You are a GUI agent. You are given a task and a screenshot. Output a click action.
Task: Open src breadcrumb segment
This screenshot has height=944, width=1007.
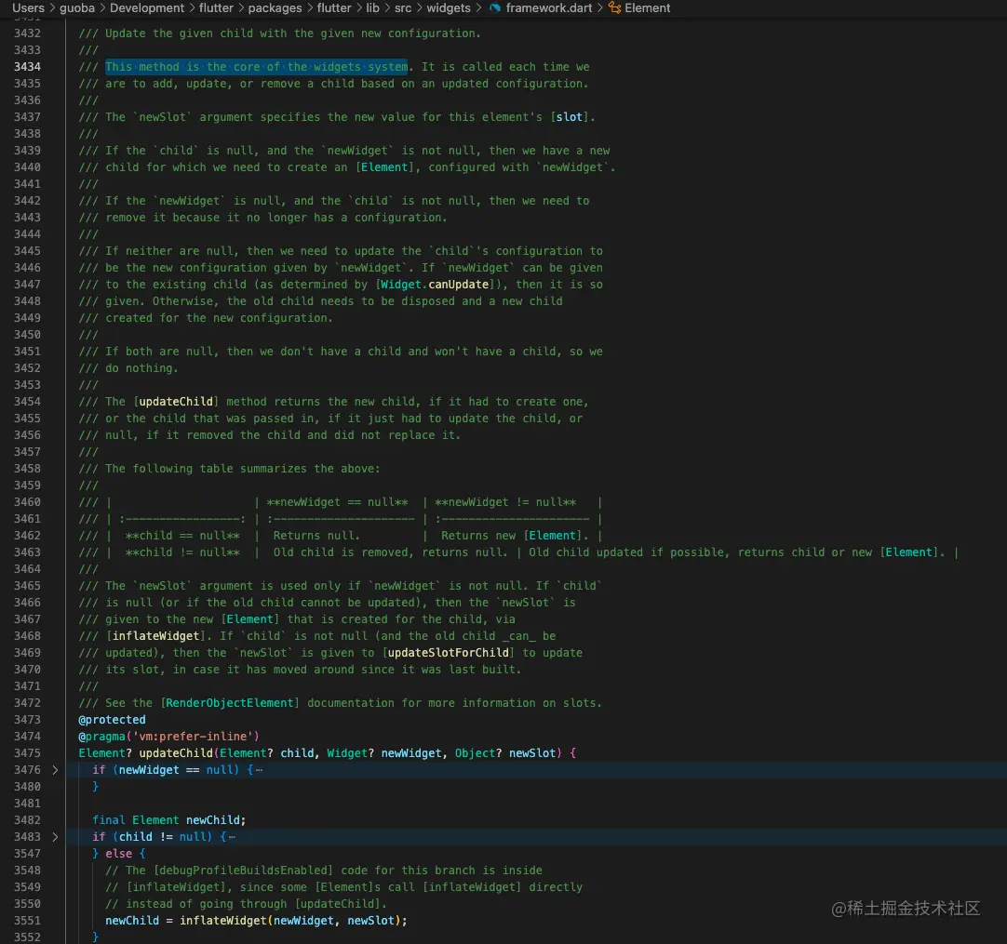click(403, 7)
